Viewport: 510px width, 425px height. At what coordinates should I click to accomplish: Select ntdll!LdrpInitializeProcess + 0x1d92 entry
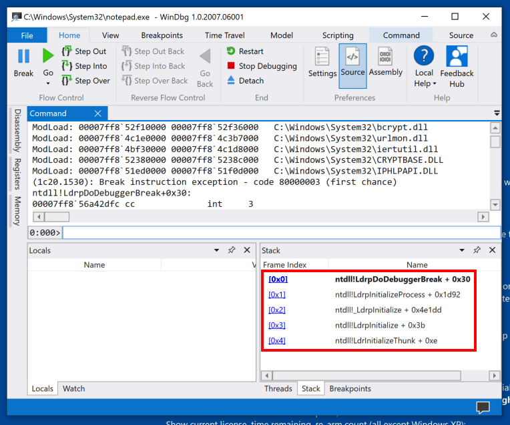click(398, 295)
